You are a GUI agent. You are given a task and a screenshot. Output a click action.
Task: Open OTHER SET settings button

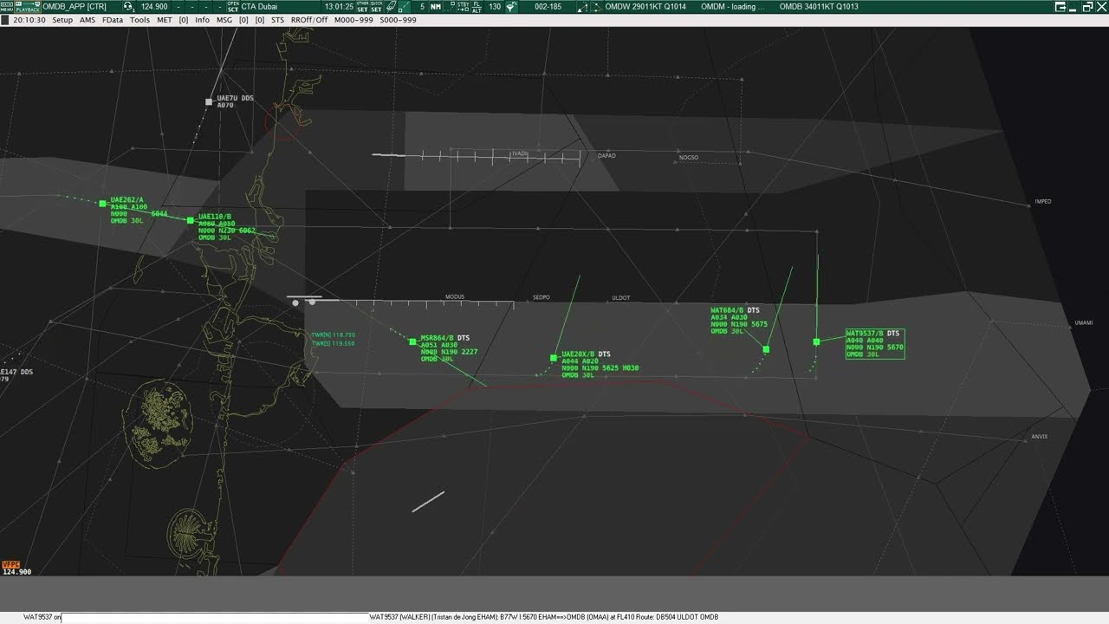click(362, 6)
